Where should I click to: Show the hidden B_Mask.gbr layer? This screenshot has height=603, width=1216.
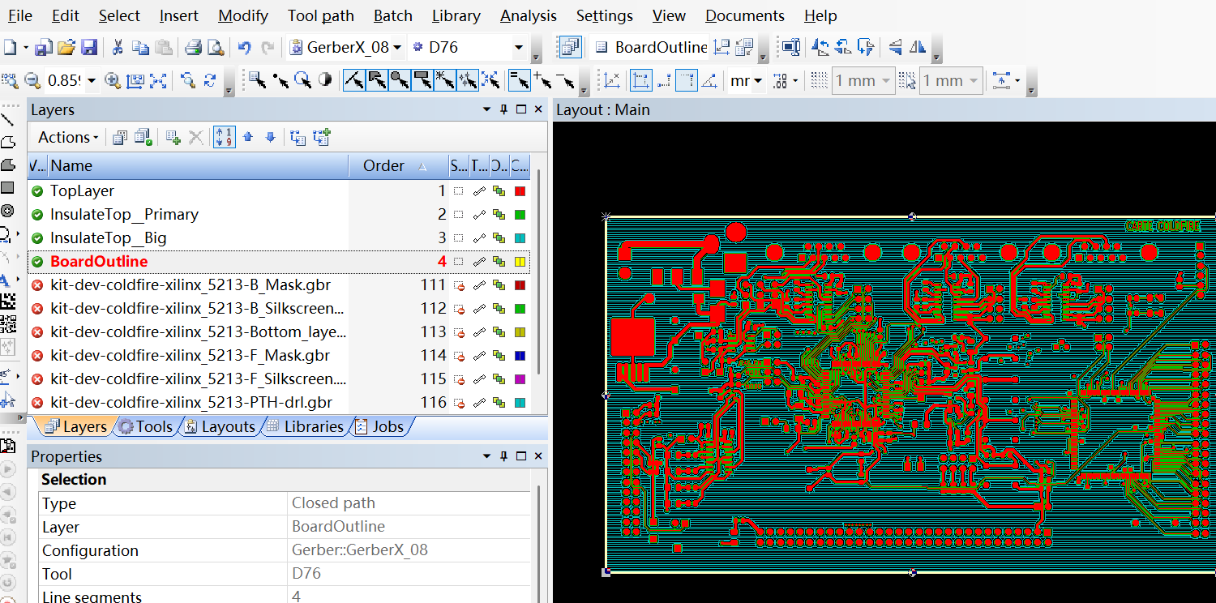pos(37,285)
